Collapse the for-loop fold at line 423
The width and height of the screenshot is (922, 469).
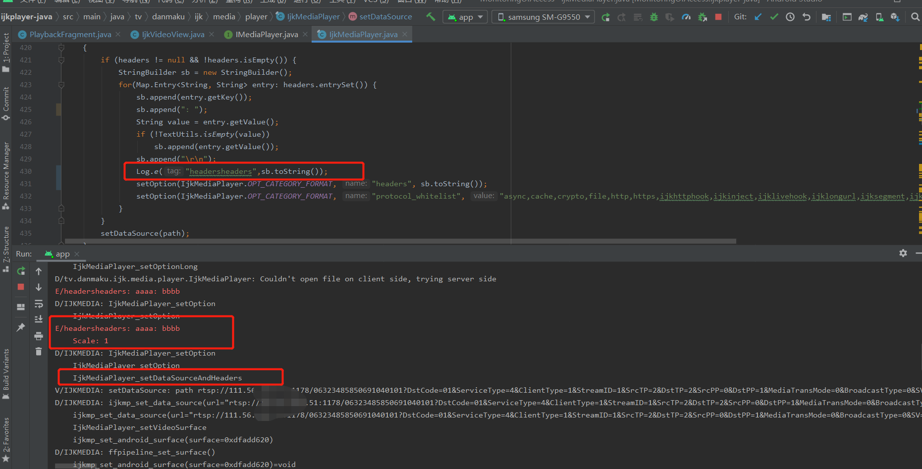[61, 85]
